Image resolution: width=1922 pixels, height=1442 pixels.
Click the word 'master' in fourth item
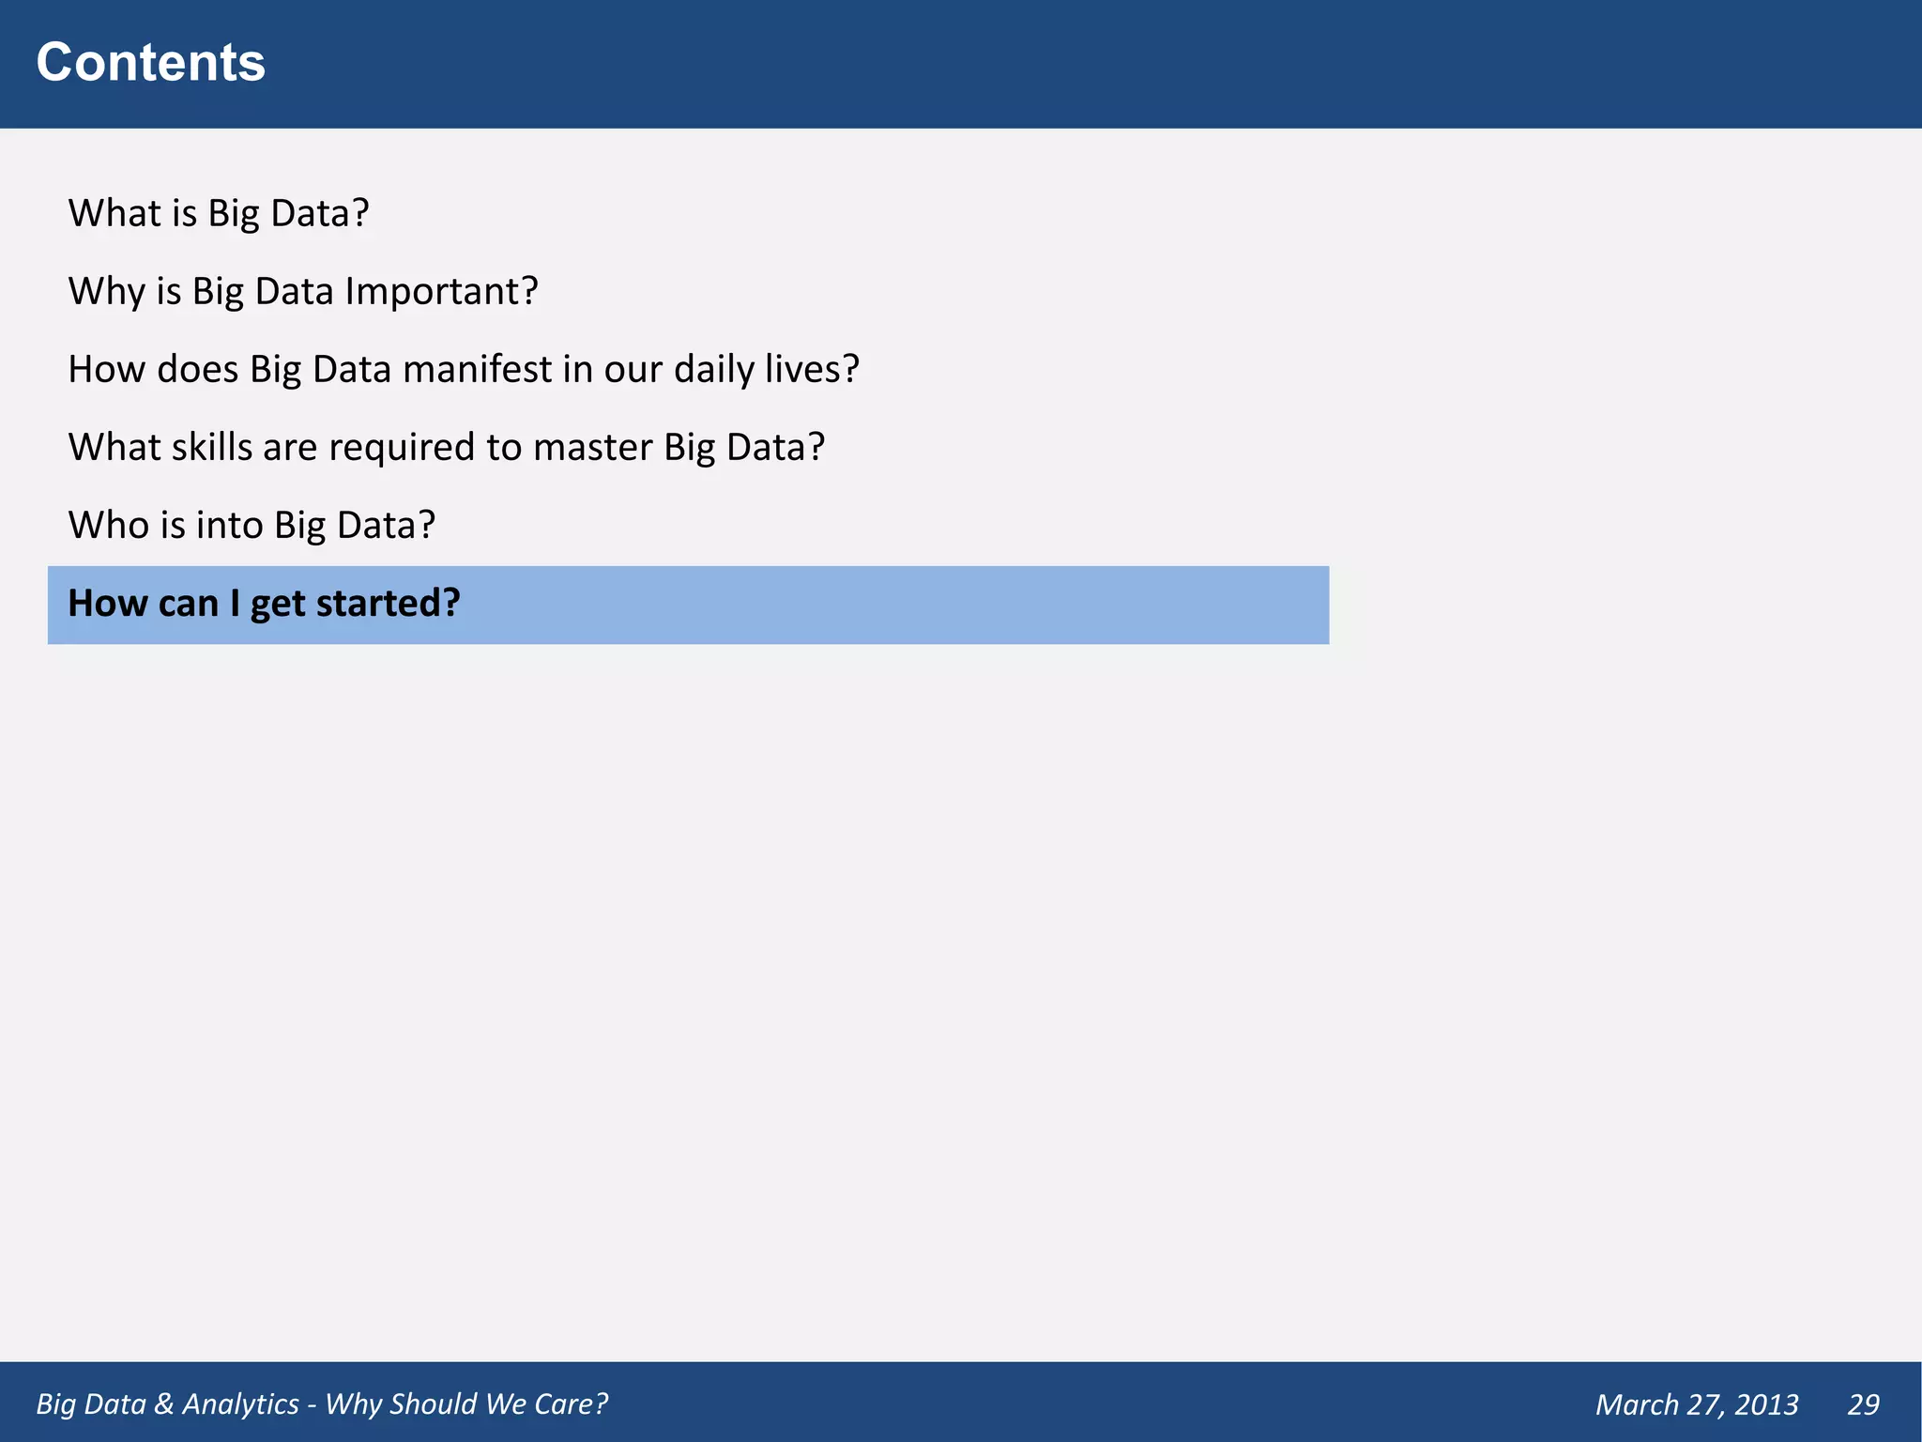[x=592, y=447]
